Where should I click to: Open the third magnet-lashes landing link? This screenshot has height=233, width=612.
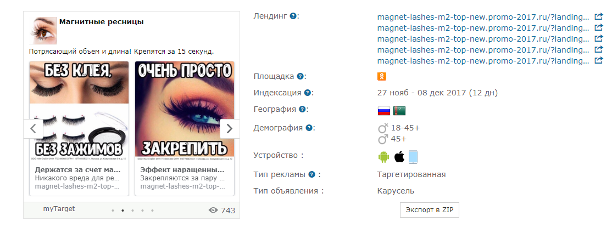point(483,39)
